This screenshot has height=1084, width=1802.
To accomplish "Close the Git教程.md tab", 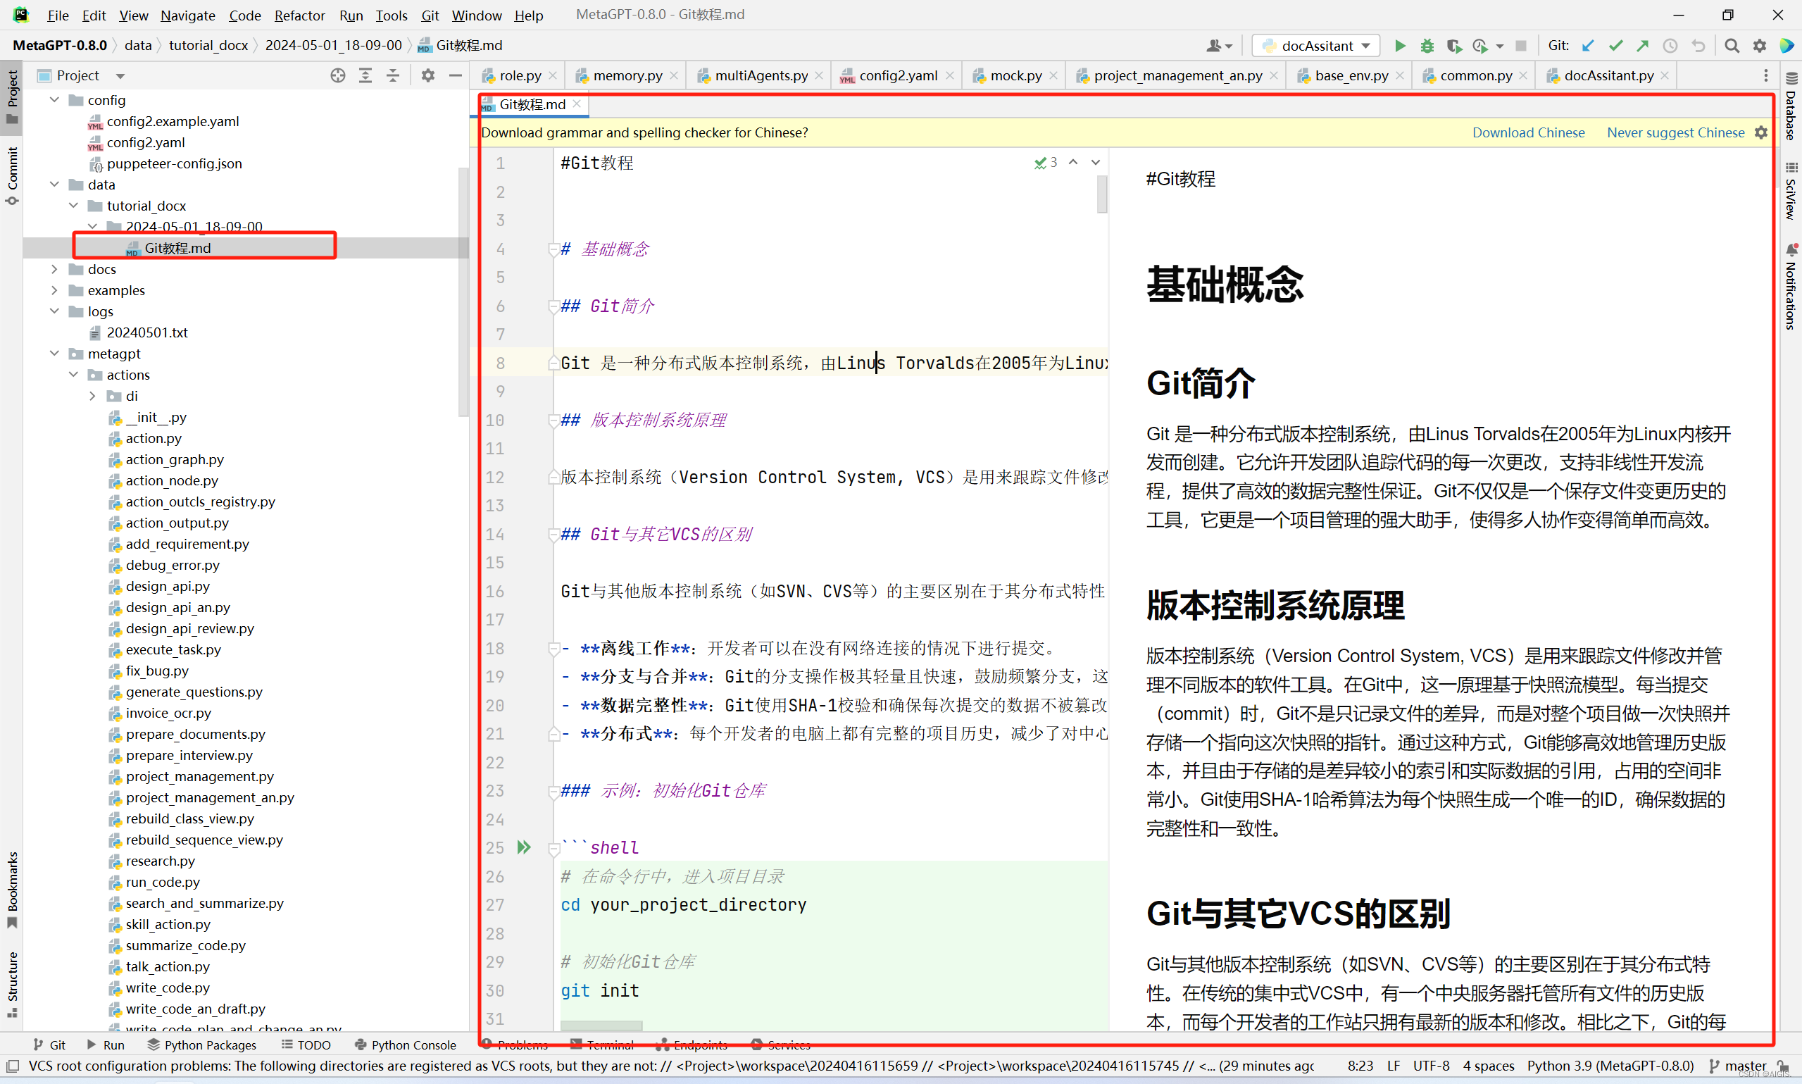I will [x=577, y=104].
